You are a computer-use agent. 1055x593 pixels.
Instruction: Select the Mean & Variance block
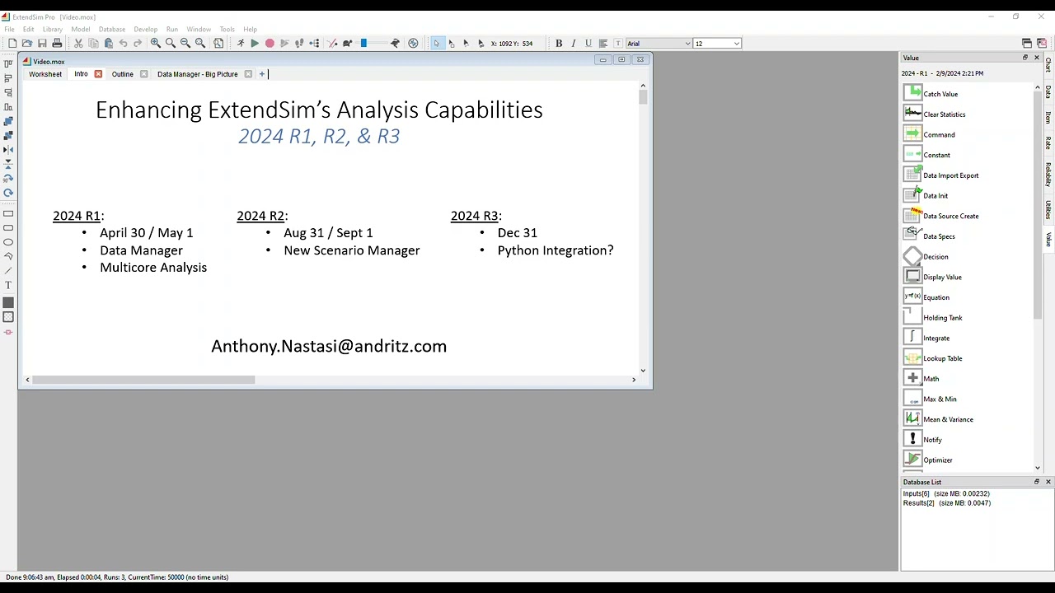(x=948, y=419)
